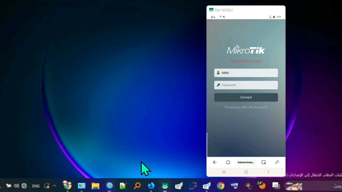Open the phone browser home page
The image size is (342, 192).
point(228,162)
